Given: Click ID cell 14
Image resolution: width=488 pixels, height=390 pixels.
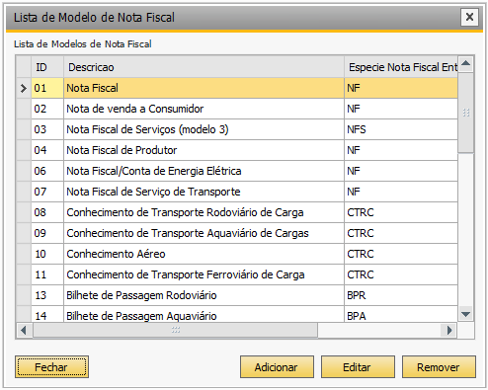Looking at the screenshot, I should 47,315.
